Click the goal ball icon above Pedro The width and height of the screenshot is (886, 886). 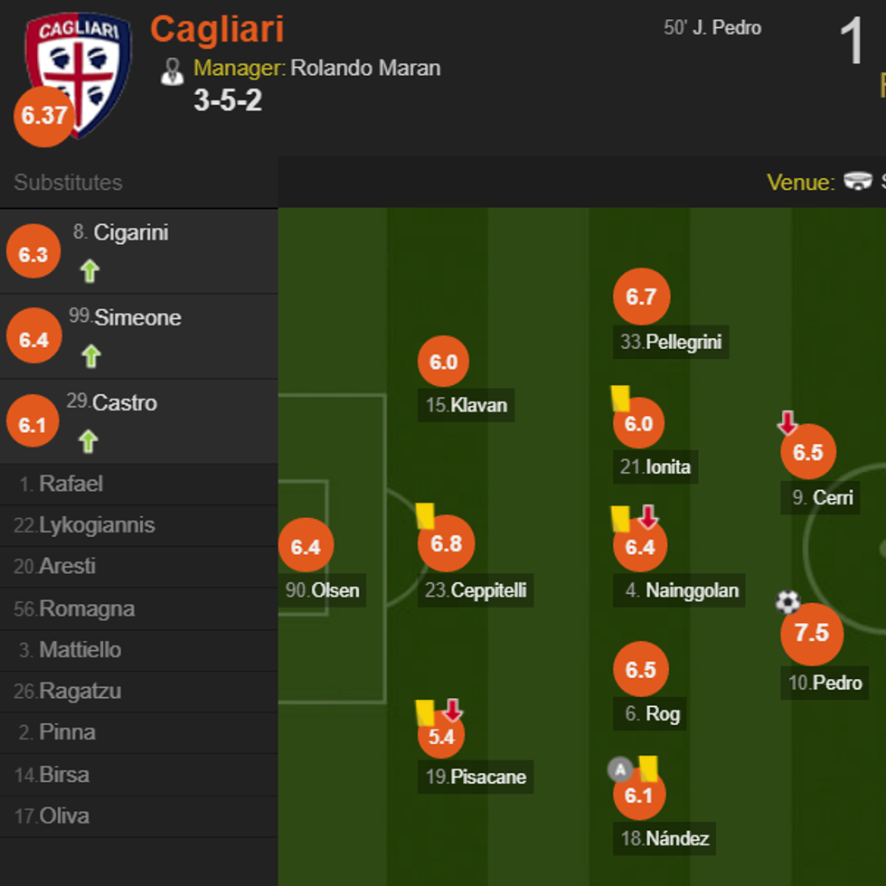pyautogui.click(x=787, y=601)
